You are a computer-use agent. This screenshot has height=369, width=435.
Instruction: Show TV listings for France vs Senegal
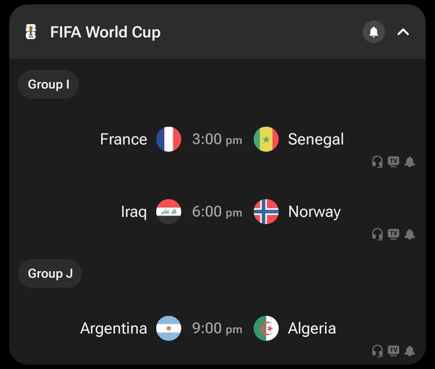point(393,162)
